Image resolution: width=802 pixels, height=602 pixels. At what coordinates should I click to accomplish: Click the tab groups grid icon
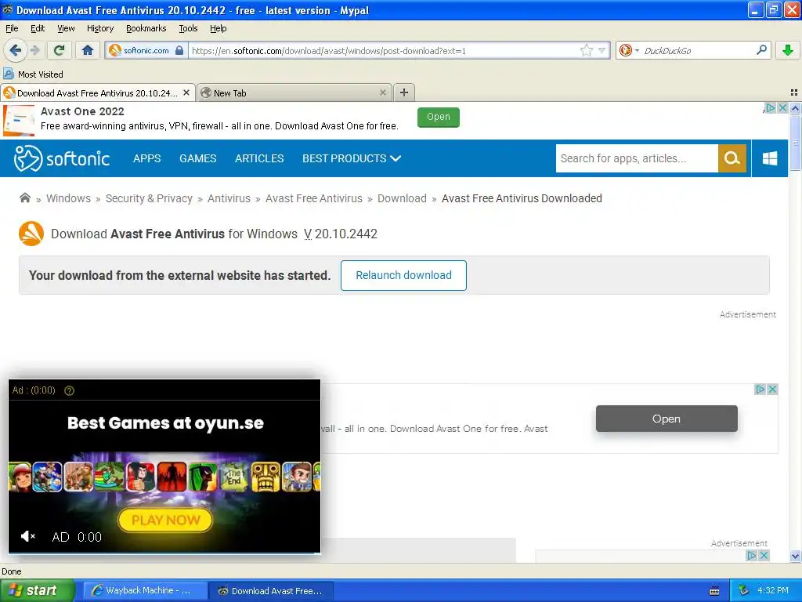(794, 92)
